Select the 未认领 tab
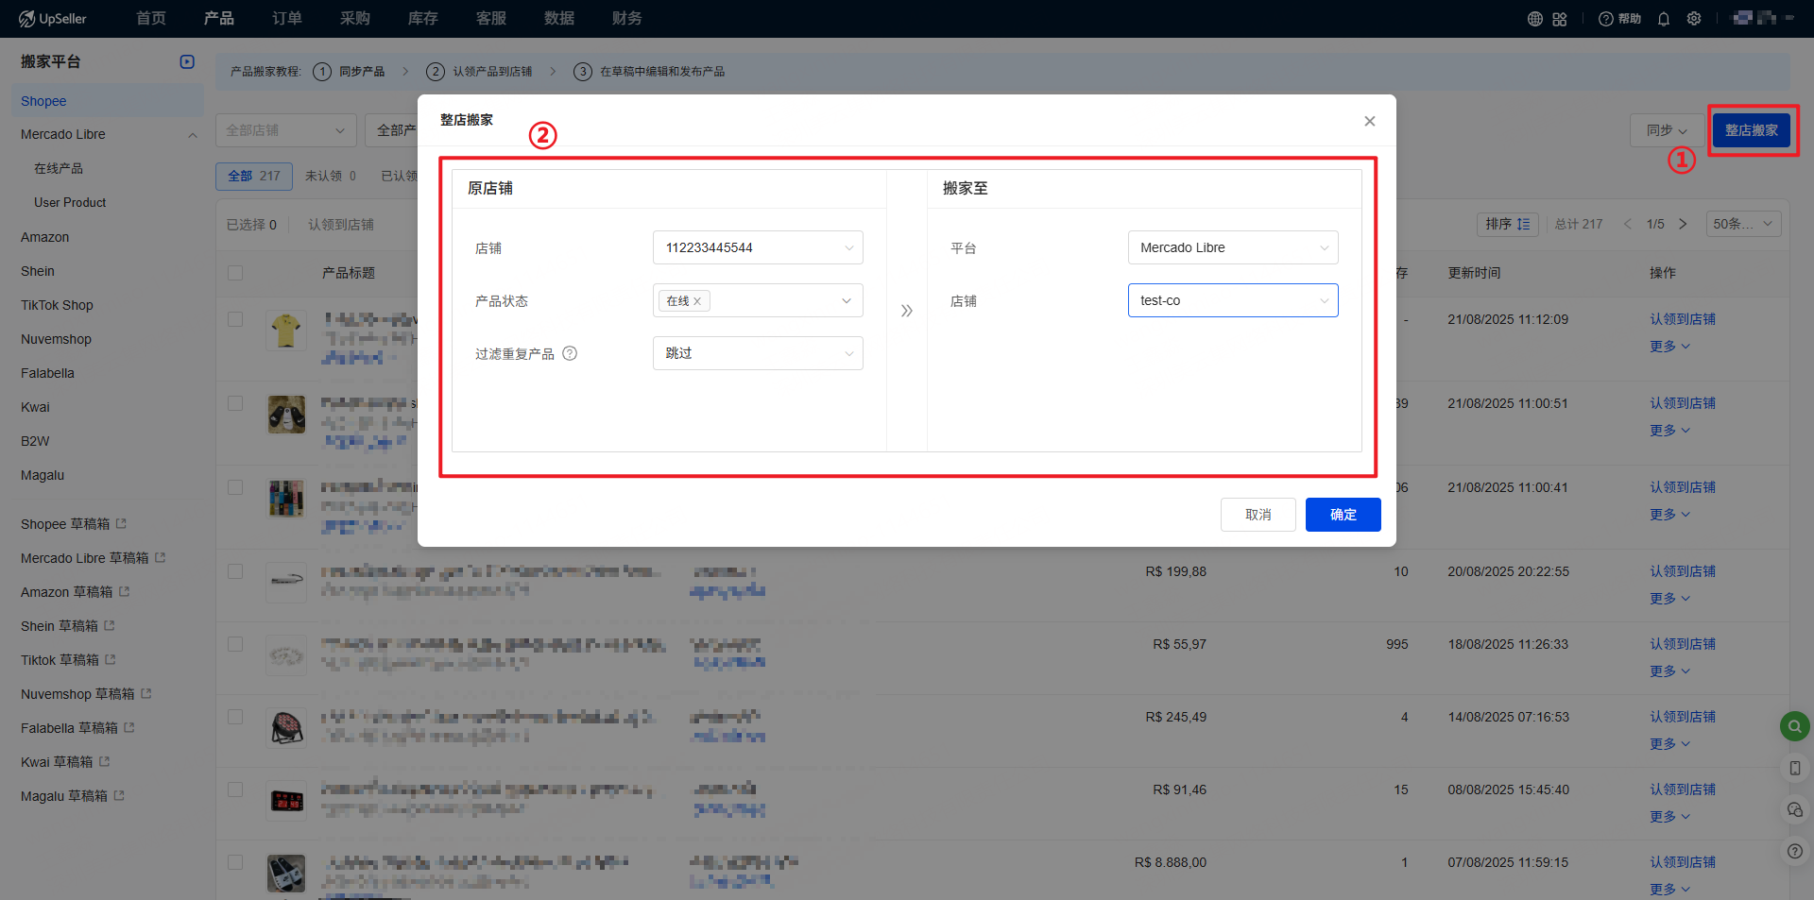Screen dimensions: 1814x900 point(331,176)
